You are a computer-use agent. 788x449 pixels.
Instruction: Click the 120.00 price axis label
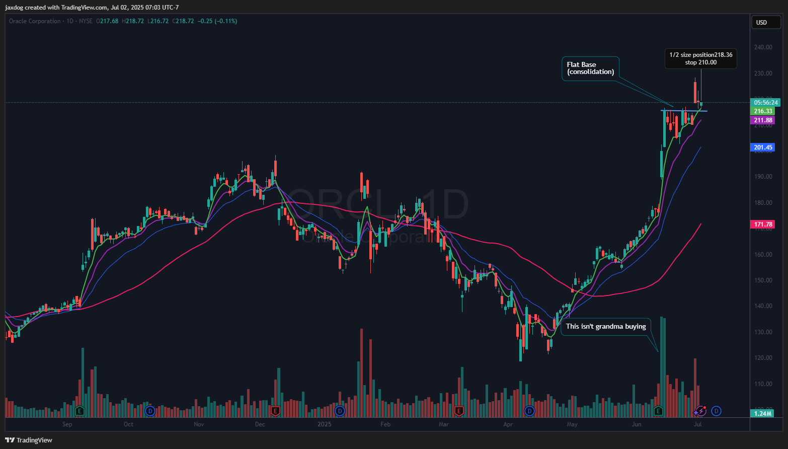click(763, 358)
